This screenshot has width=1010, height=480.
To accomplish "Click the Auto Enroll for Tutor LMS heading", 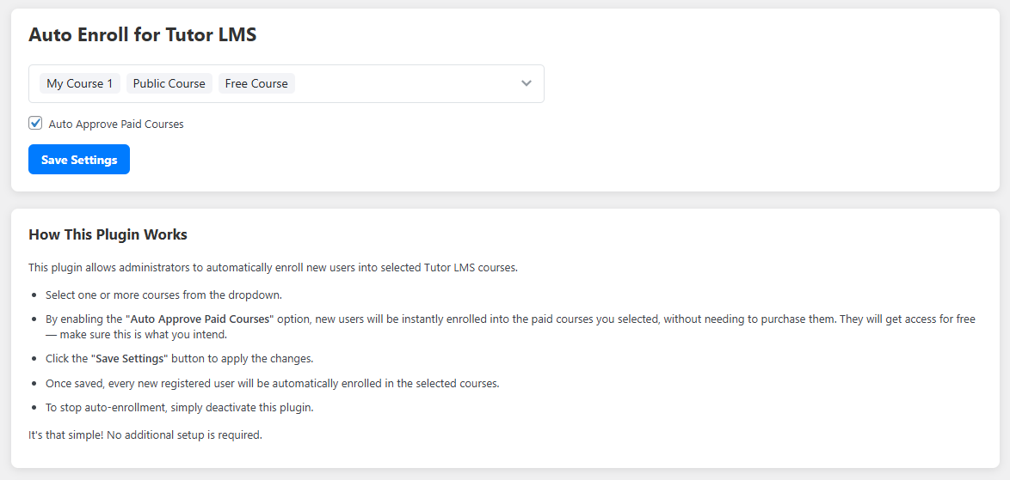I will click(x=142, y=34).
